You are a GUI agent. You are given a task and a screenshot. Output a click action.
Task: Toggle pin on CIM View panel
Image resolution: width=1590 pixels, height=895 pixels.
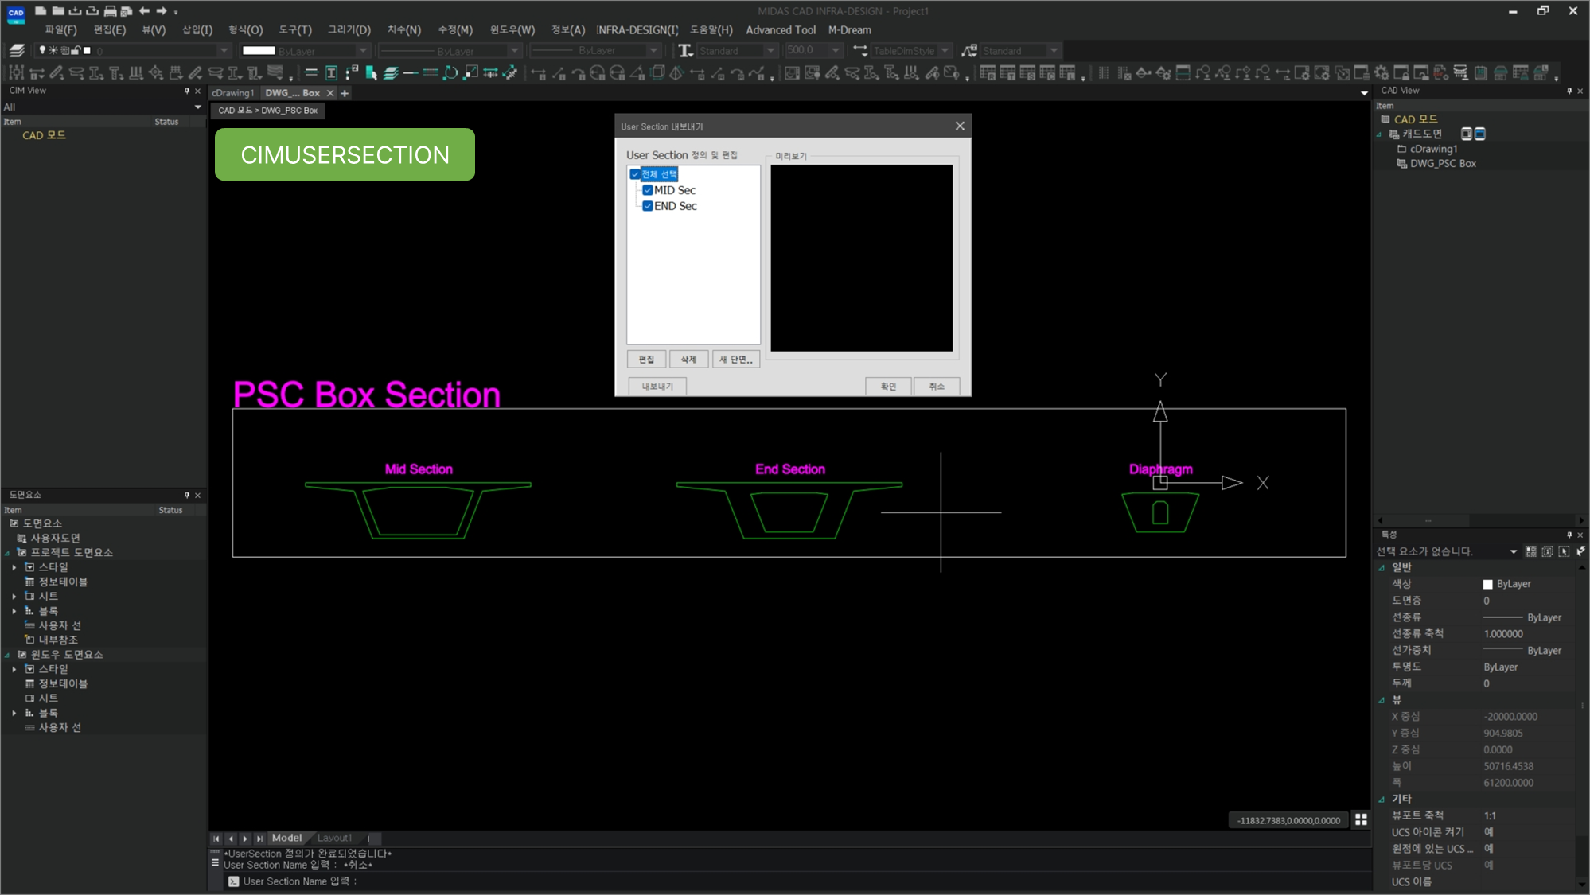[187, 91]
